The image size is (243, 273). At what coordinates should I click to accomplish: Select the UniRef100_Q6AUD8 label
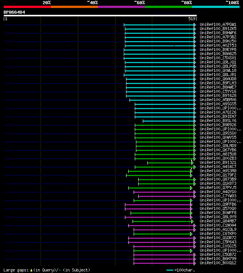(218, 79)
